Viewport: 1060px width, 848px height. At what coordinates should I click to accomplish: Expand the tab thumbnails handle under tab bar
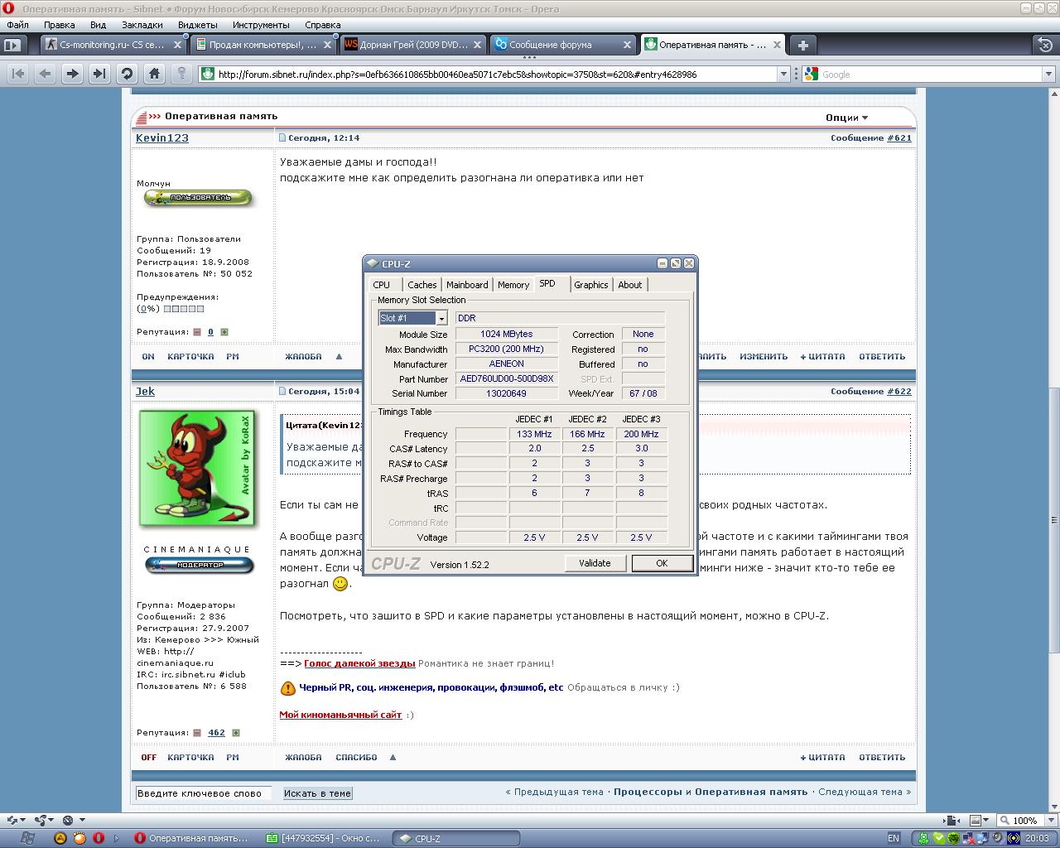(x=529, y=58)
